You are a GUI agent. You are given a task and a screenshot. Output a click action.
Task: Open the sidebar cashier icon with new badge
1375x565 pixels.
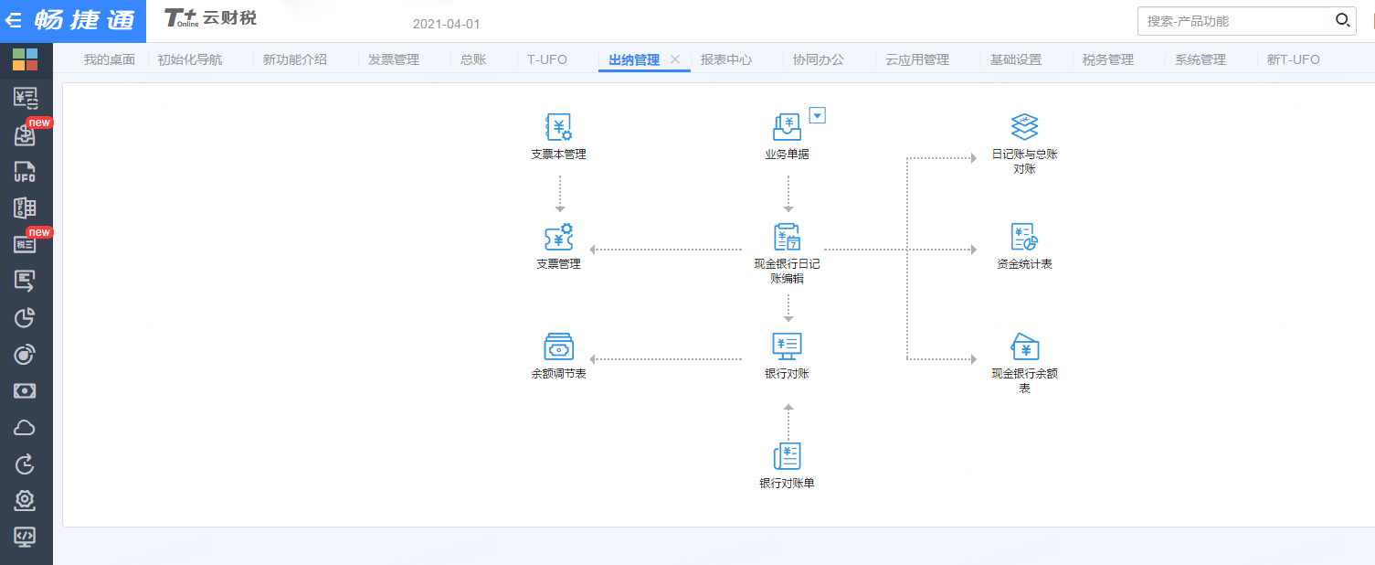(25, 135)
